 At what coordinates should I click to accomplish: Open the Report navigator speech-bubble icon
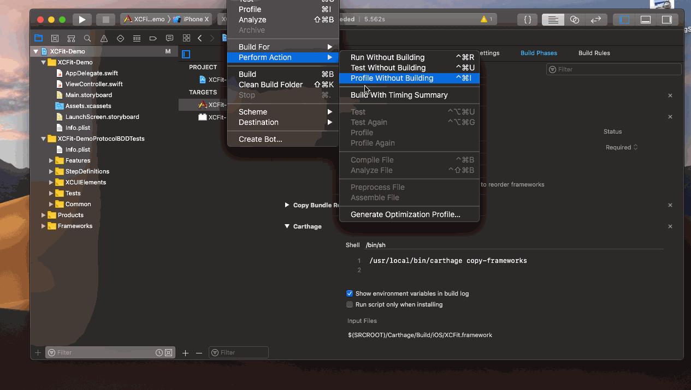click(x=169, y=38)
